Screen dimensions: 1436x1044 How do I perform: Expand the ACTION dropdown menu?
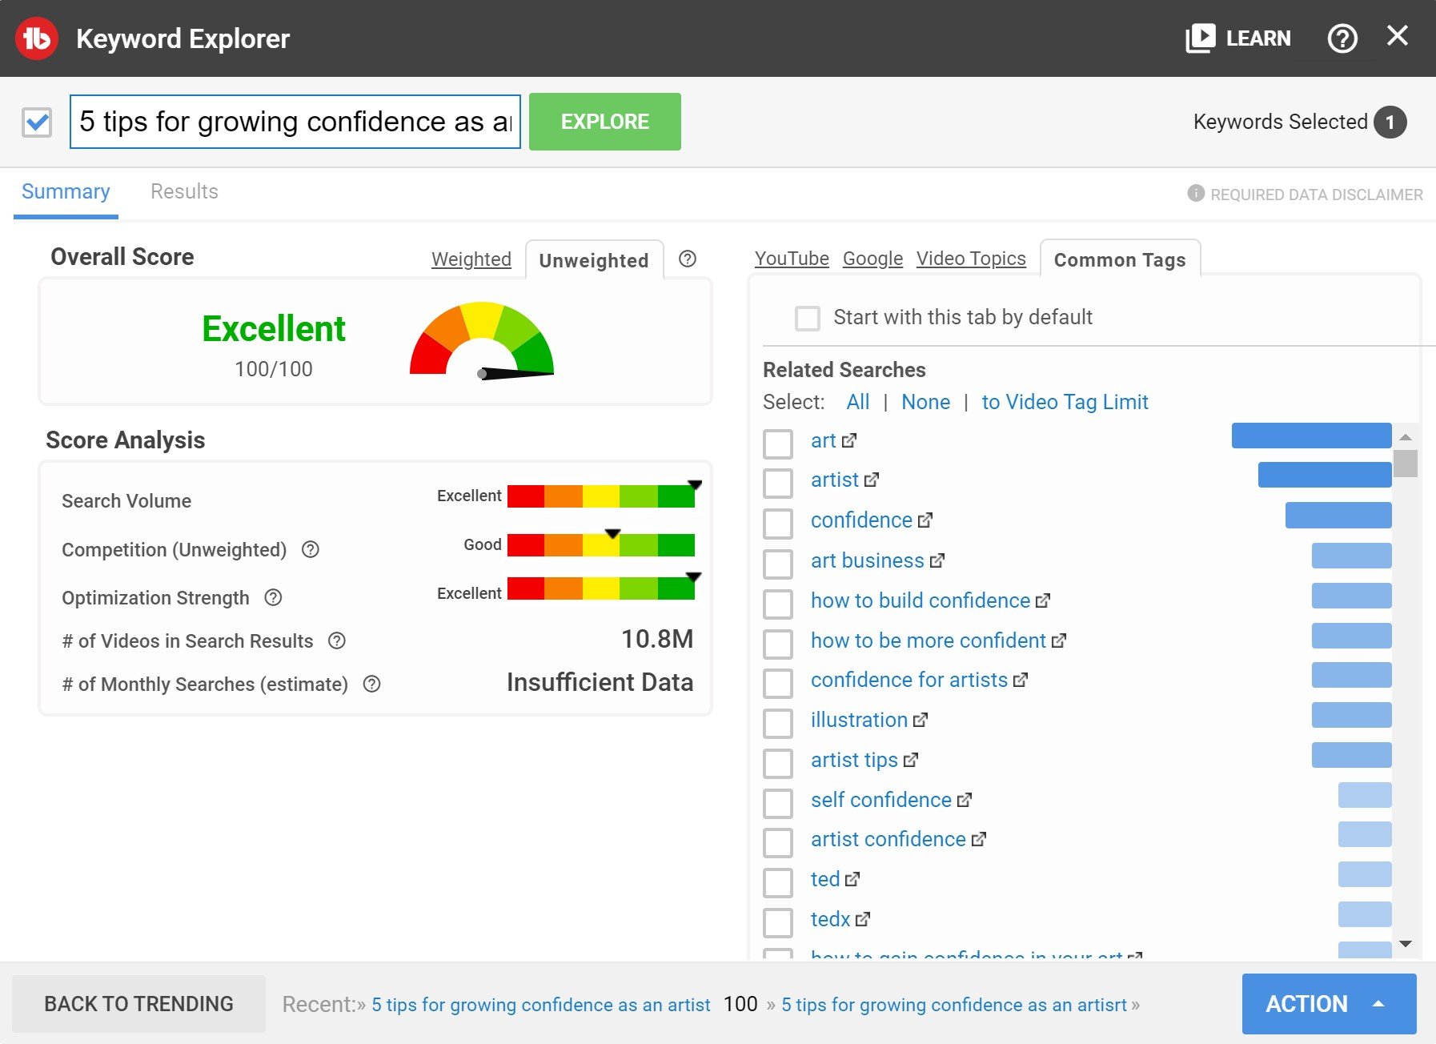click(x=1328, y=1004)
